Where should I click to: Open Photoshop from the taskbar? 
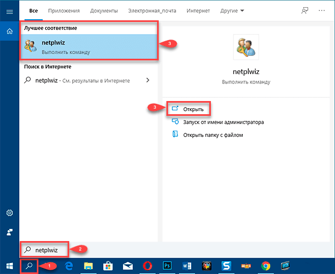point(167,266)
